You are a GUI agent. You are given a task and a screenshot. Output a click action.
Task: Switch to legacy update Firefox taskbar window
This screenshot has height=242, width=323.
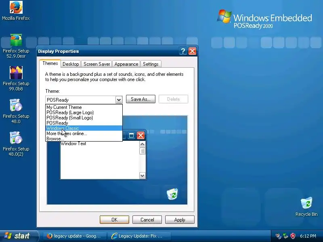point(74,236)
